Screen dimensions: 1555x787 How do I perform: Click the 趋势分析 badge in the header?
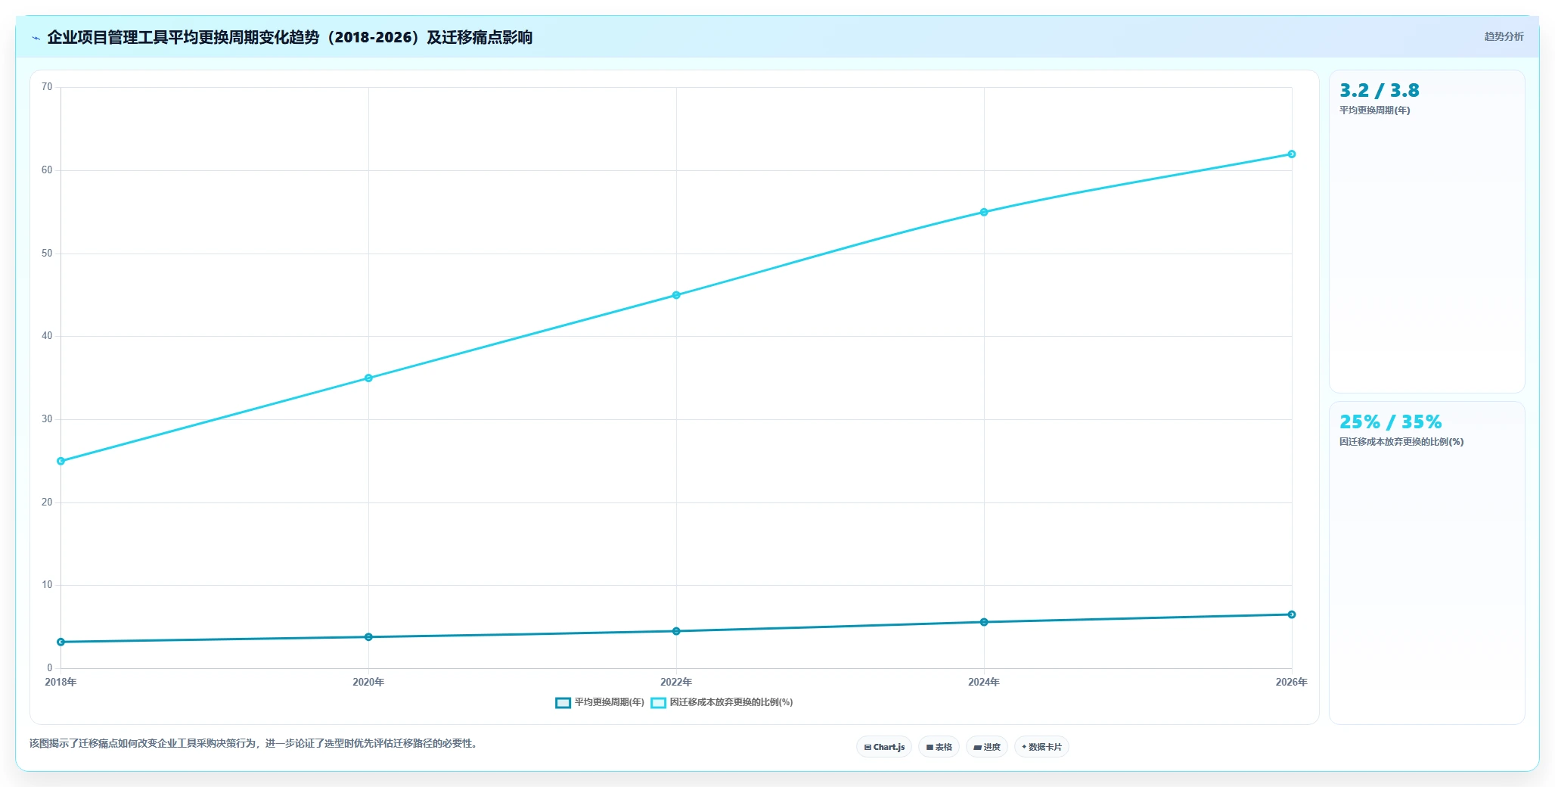1504,36
